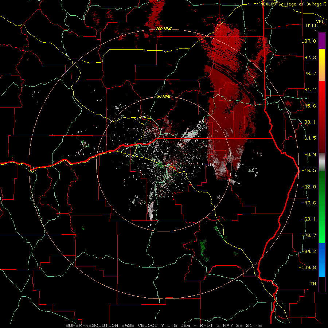Viewport: 328px width, 328px height.
Task: Select the -78.7 value on the velocity scale
Action: coord(309,235)
